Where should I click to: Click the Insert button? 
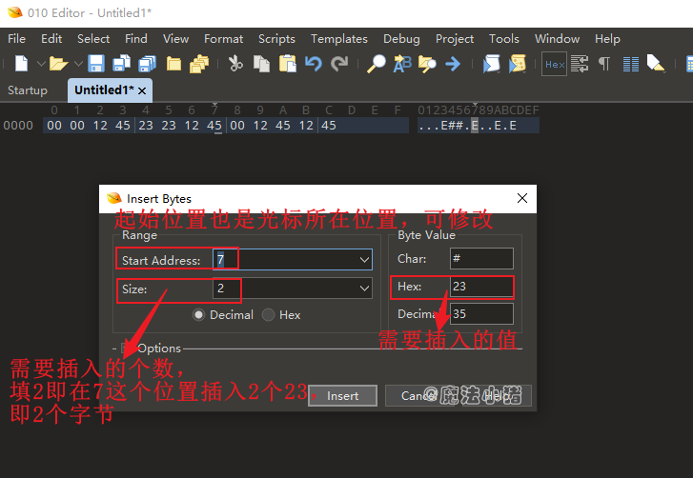[x=342, y=396]
